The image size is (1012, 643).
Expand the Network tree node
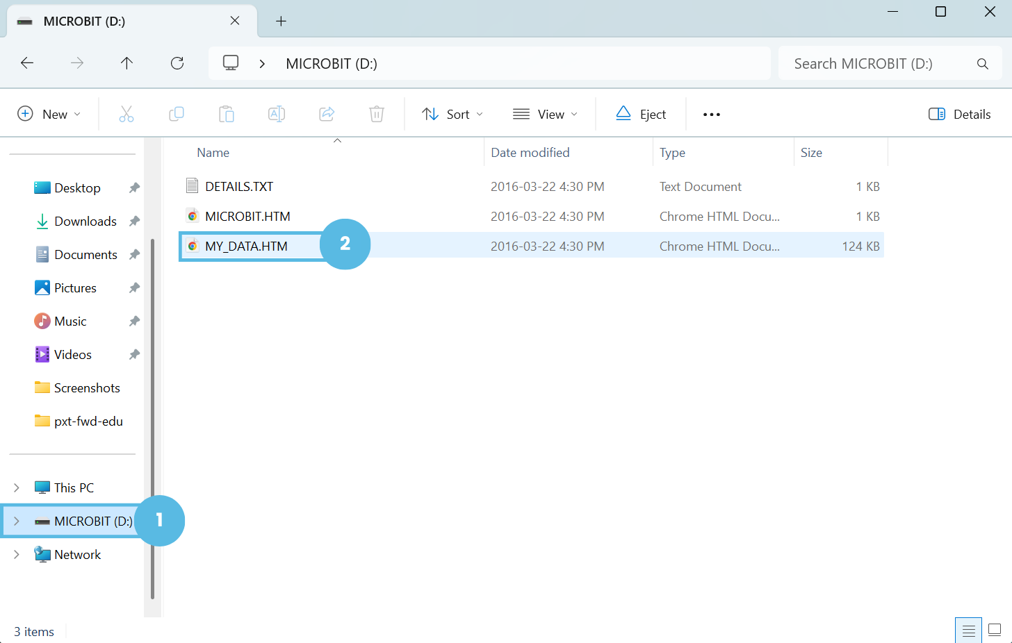[x=17, y=554]
